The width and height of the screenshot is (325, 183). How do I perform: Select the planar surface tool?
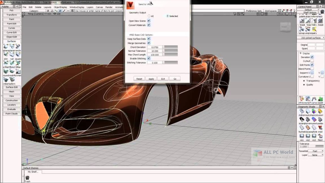point(12,46)
